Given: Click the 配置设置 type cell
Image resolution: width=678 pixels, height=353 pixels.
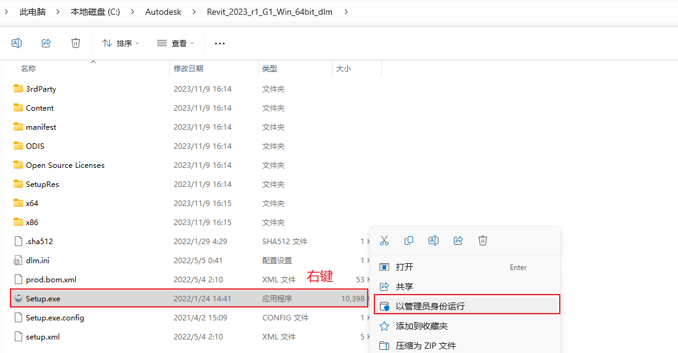Looking at the screenshot, I should pos(277,261).
